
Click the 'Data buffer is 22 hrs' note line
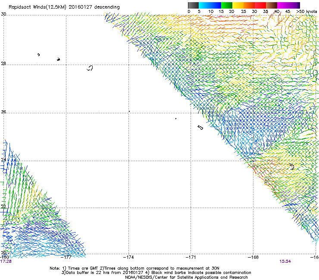click(156, 273)
